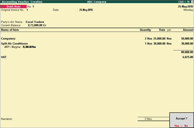Click the Party's A/c Name Excel Traders
Viewport: 194px width, 128px height.
click(x=35, y=22)
